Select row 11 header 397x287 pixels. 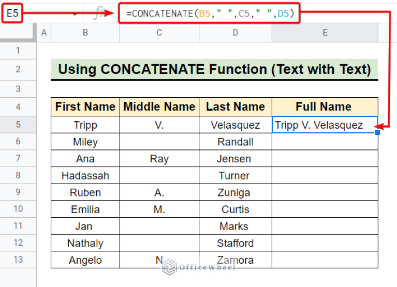pos(18,226)
